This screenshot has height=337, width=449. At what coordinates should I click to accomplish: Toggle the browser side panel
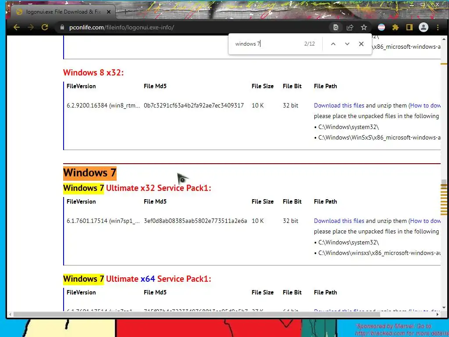410,27
